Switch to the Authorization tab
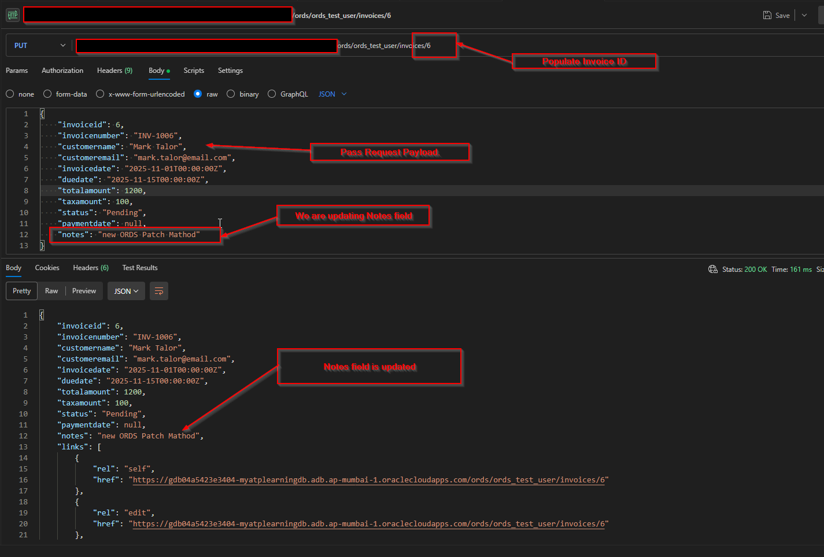824x557 pixels. click(62, 70)
